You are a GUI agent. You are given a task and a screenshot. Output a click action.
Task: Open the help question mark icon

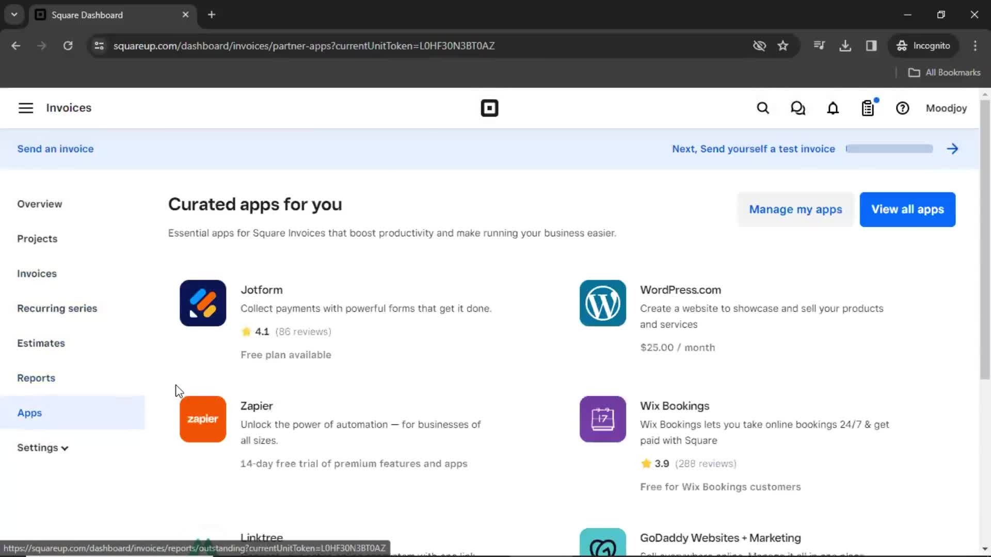tap(902, 108)
